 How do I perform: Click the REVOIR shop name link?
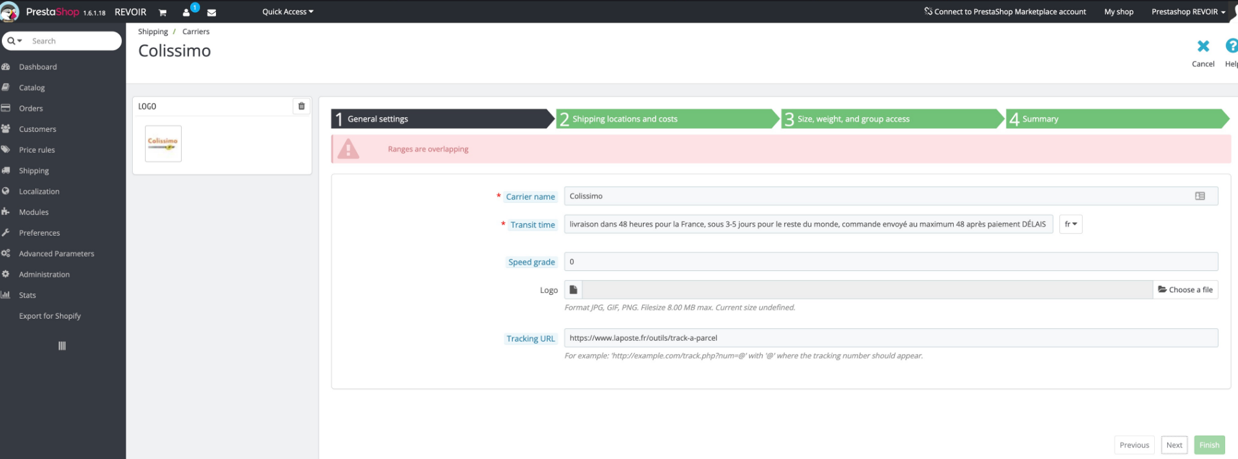pos(130,12)
